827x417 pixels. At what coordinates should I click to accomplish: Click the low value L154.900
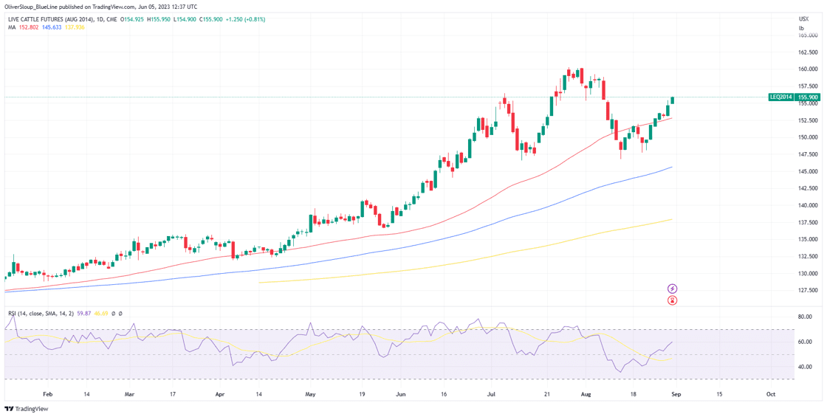[x=185, y=19]
